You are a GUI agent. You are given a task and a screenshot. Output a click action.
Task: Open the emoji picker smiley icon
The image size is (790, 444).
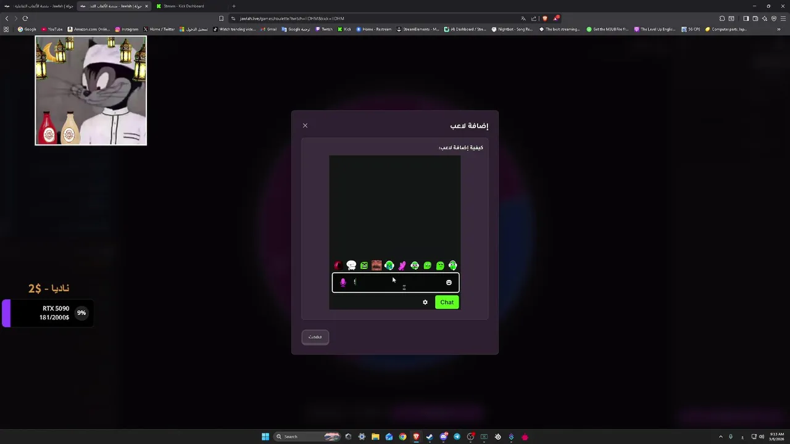tap(449, 282)
